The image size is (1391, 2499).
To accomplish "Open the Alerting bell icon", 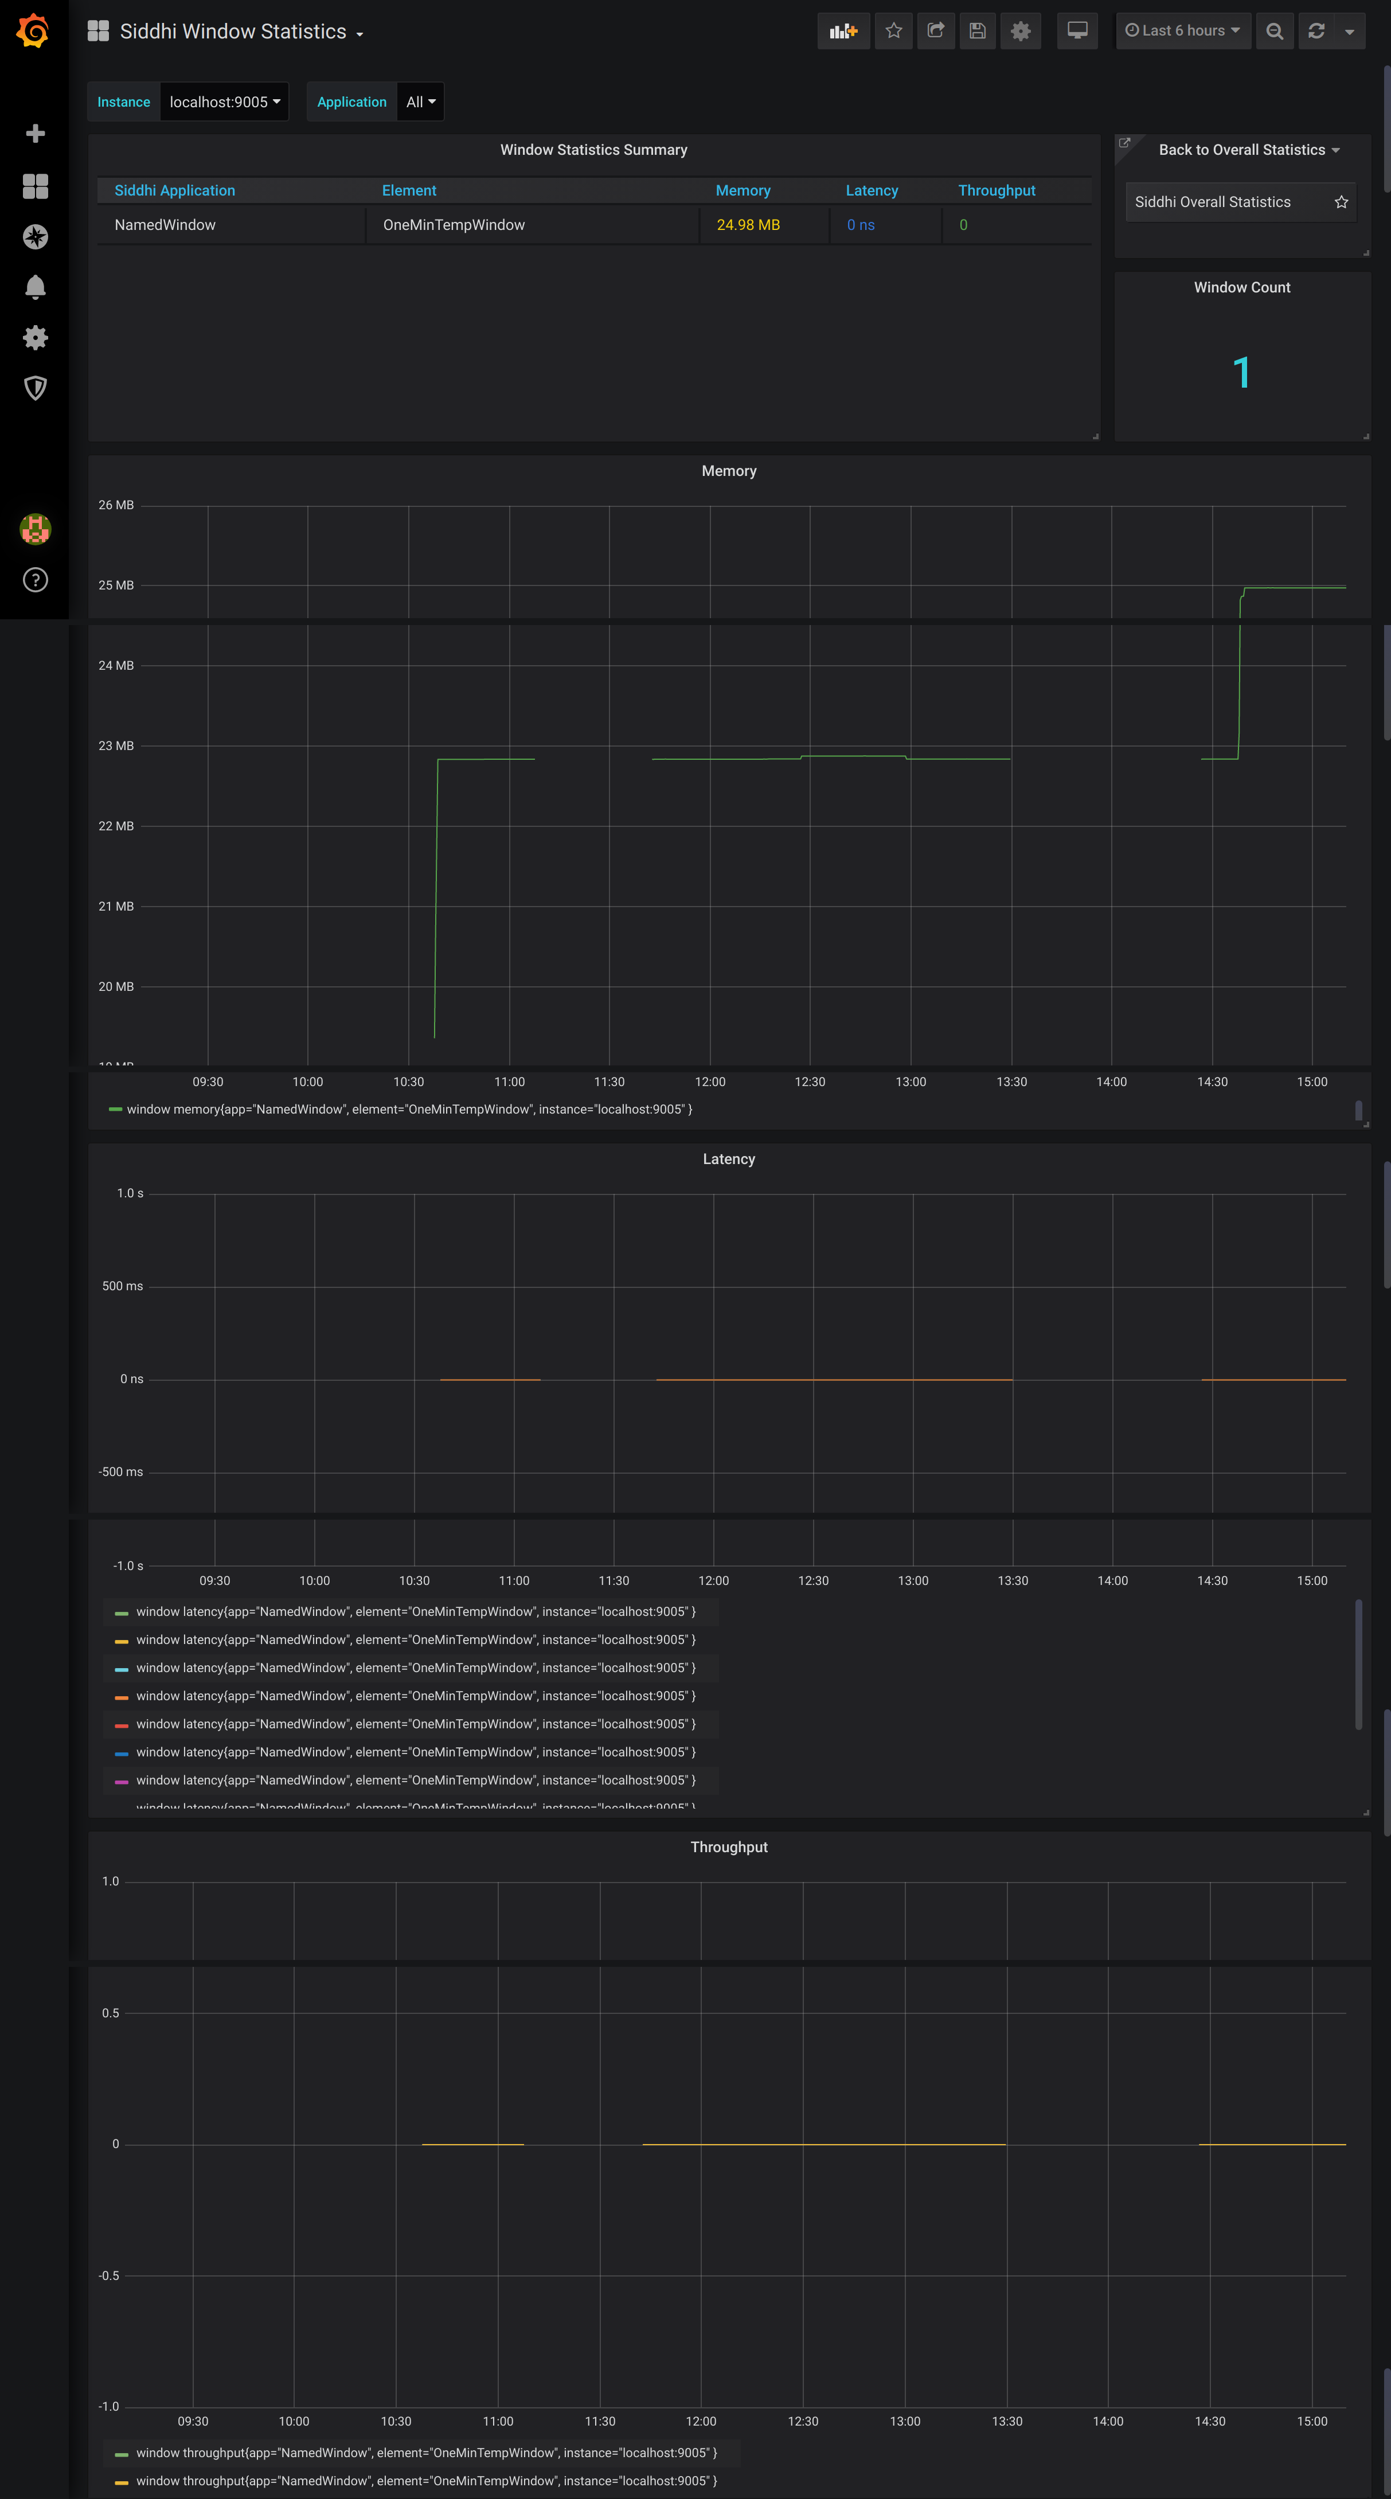I will point(35,287).
